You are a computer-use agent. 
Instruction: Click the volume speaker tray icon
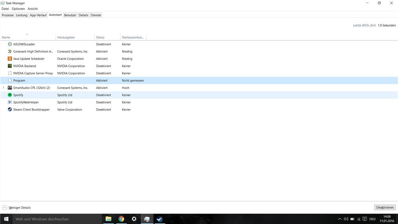click(346, 219)
